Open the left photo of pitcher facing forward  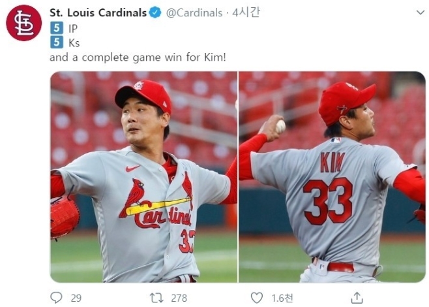click(144, 177)
